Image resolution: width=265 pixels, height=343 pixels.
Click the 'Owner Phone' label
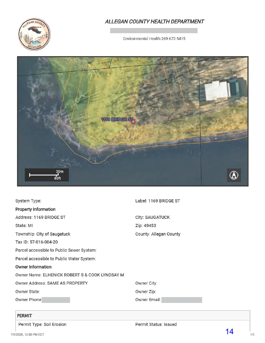coord(28,300)
